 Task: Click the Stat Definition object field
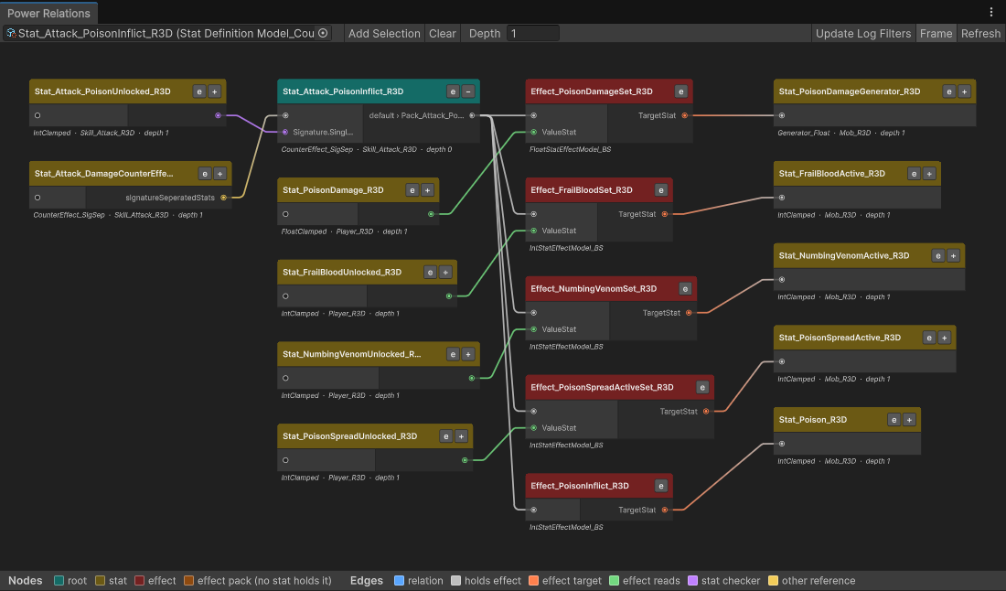click(166, 33)
